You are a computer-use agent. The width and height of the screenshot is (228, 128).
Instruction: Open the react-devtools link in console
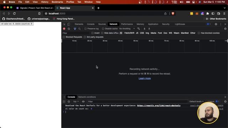(159, 106)
